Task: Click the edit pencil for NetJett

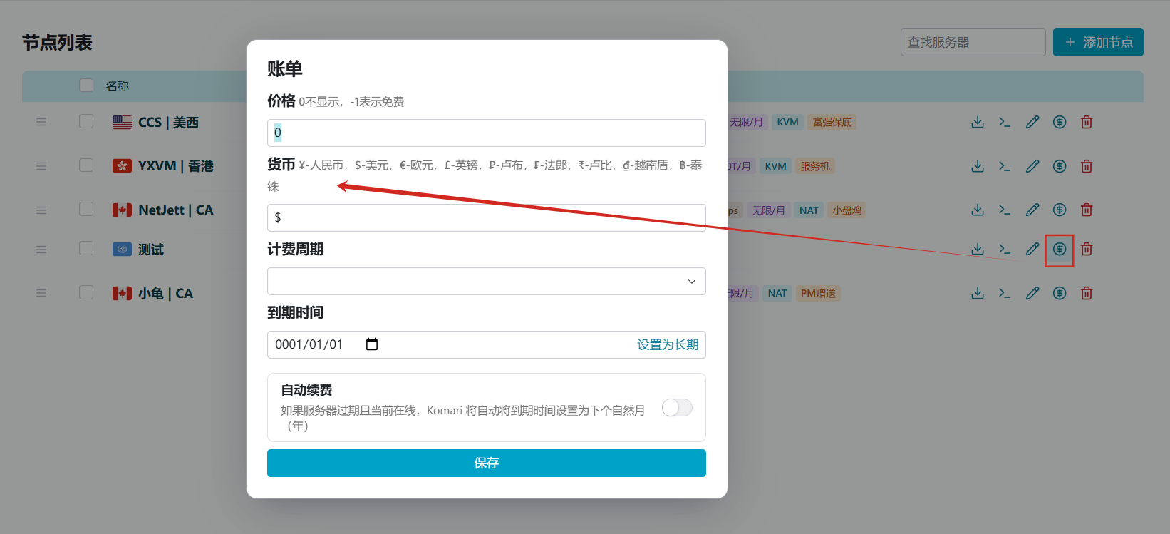Action: pos(1032,210)
